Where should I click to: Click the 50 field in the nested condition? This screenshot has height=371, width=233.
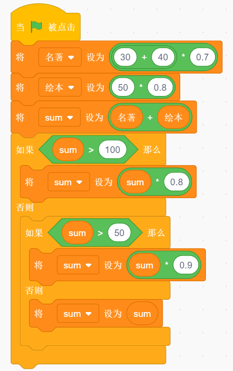[119, 233]
